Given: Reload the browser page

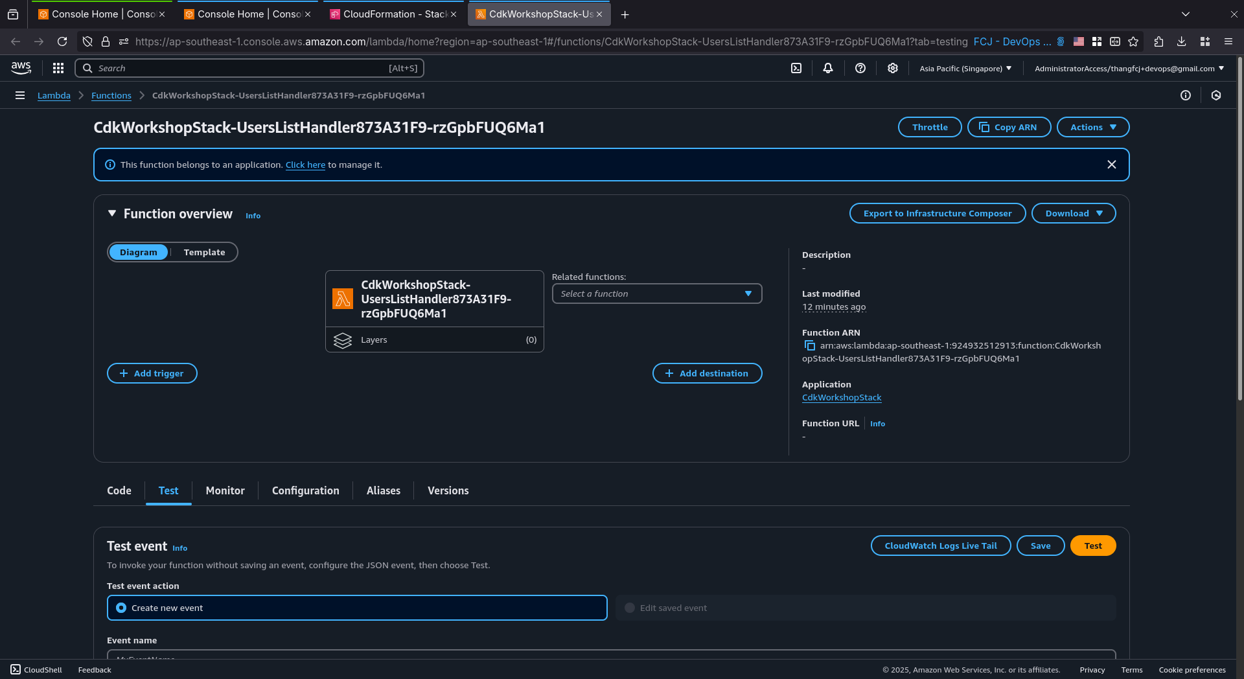Looking at the screenshot, I should [62, 41].
